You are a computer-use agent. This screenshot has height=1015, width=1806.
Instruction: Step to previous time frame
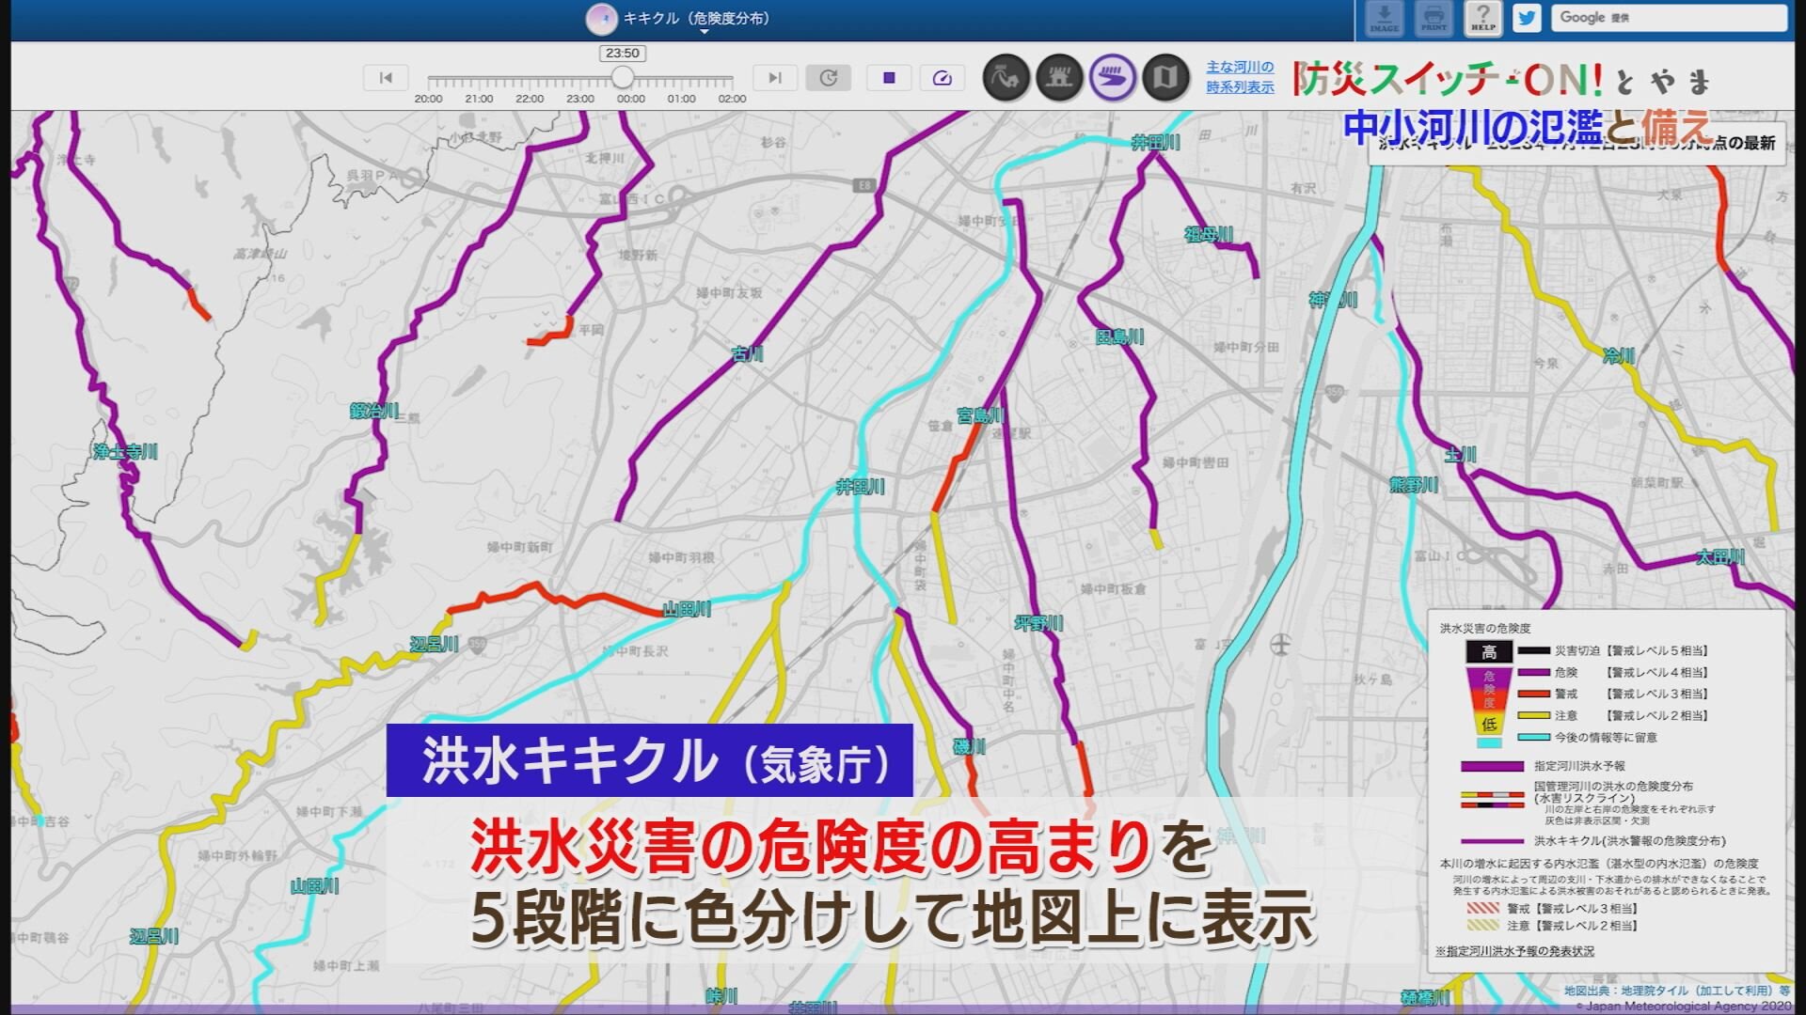coord(386,78)
